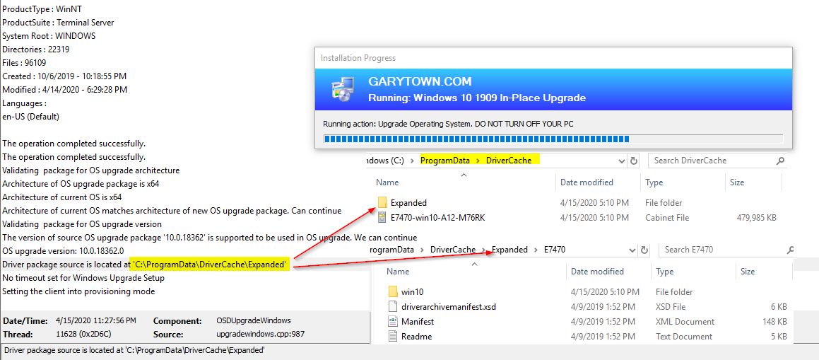Click the GARYTOWN.COM banner title
The image size is (819, 360).
pyautogui.click(x=420, y=81)
